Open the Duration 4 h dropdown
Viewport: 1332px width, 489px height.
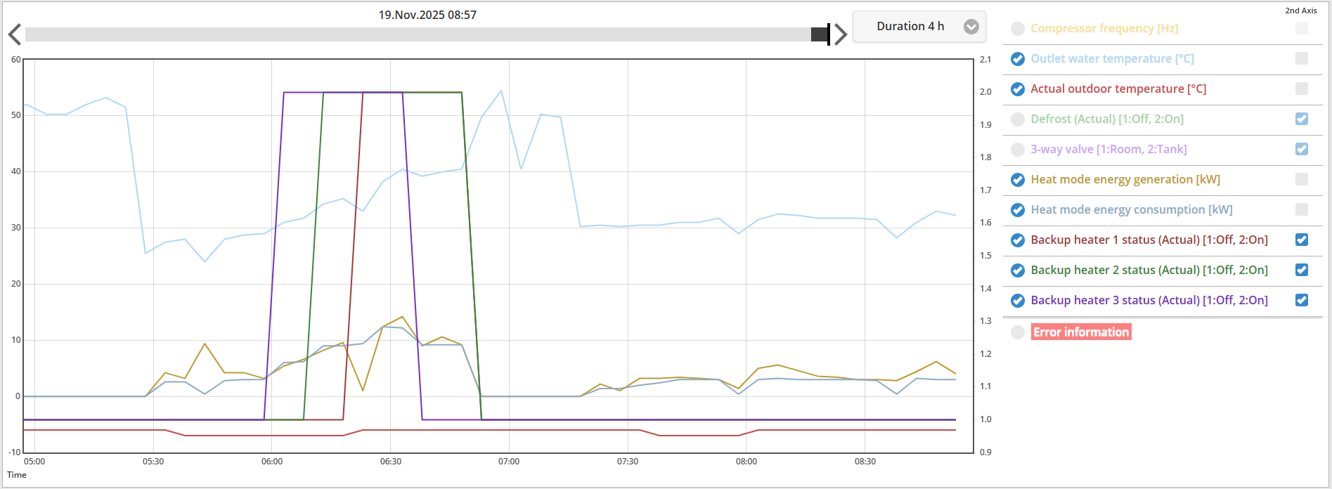[919, 27]
